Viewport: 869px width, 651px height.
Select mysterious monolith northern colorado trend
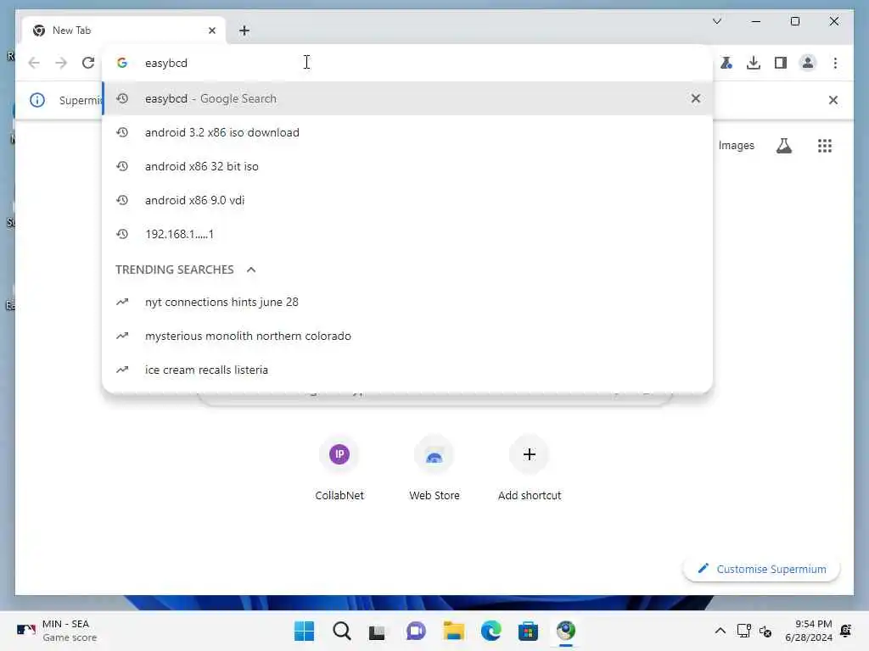(x=407, y=336)
